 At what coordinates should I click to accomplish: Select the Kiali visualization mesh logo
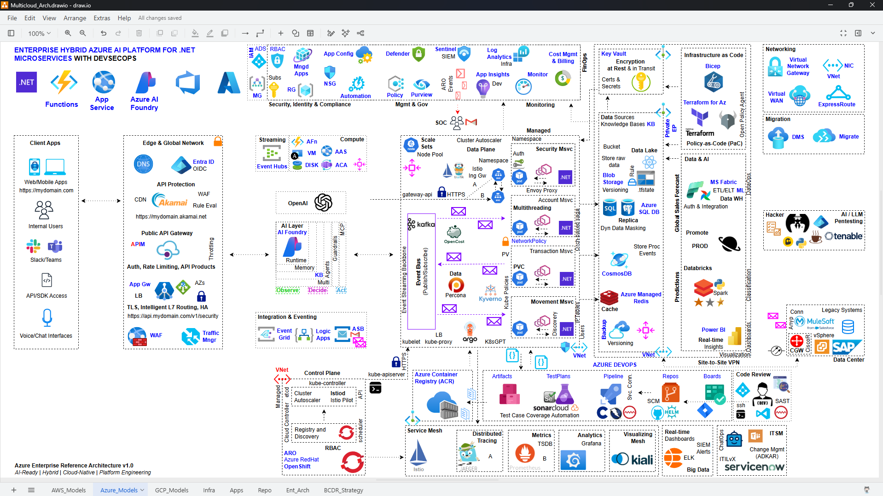[632, 459]
